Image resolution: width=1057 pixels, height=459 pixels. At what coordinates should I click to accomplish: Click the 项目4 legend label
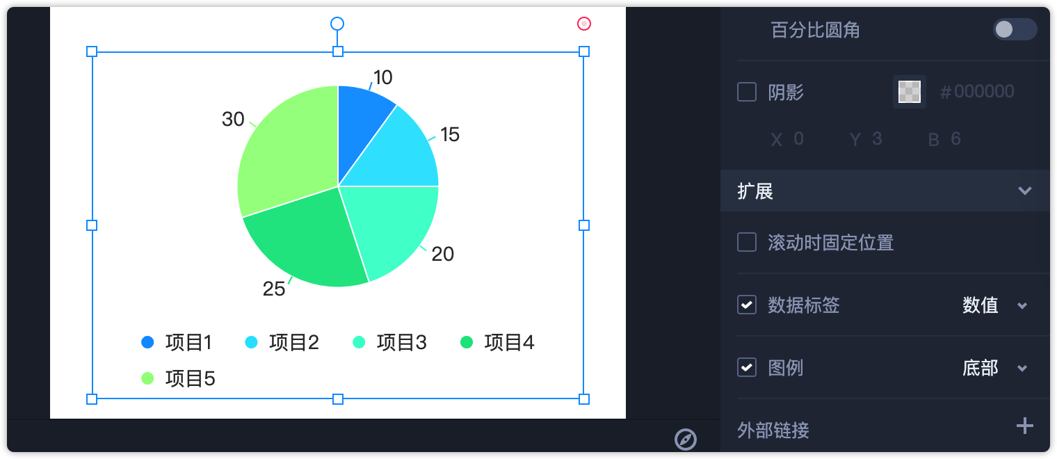click(509, 342)
